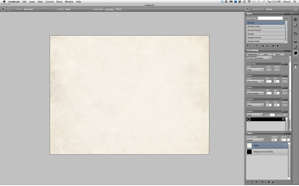Click the save project icon next to gear
This screenshot has height=186, width=299.
click(9, 9)
